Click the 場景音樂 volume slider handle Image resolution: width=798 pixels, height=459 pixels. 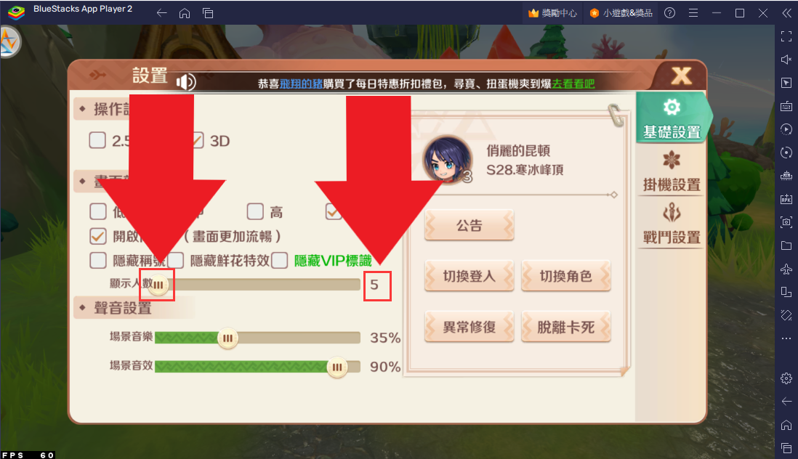[x=227, y=338]
